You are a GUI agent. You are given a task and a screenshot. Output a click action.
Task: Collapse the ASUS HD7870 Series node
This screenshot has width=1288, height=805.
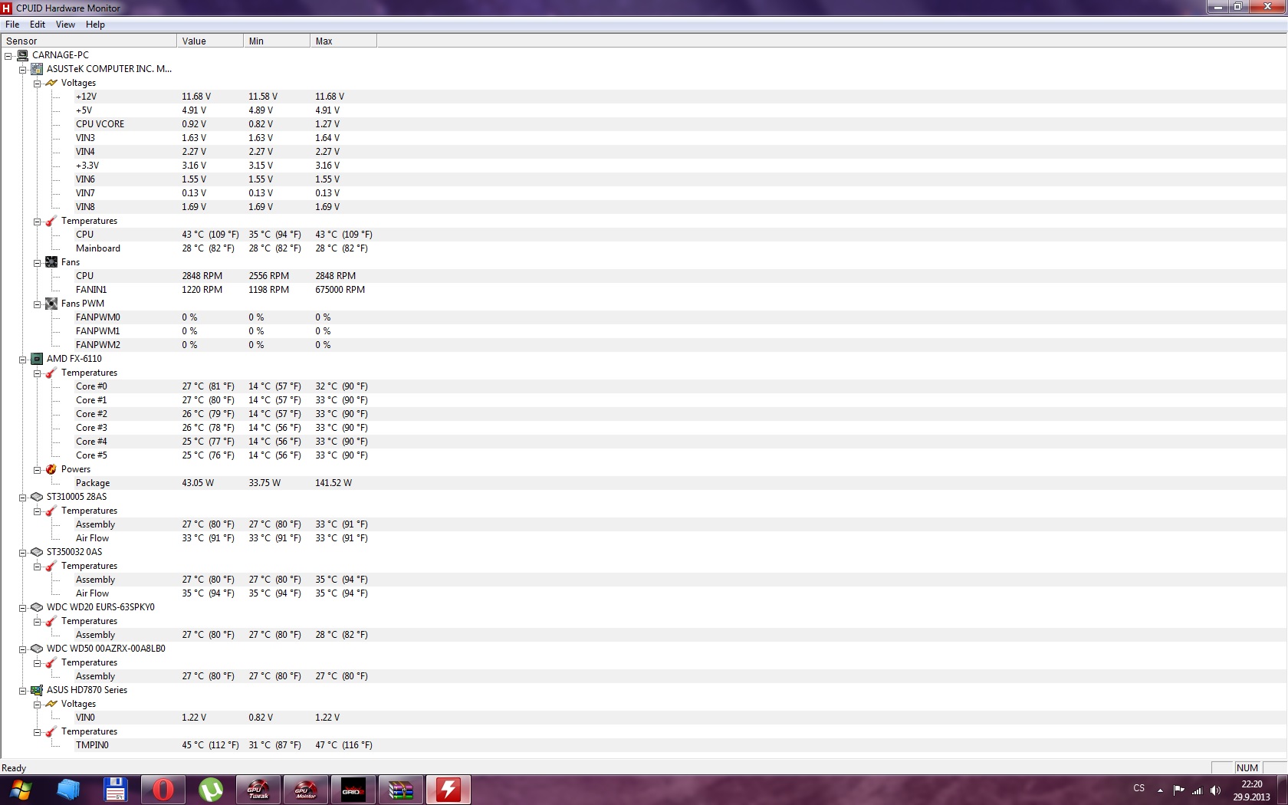pos(22,690)
